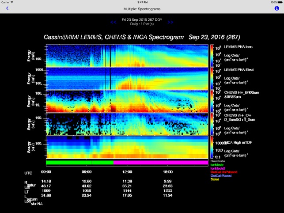
Task: Tap the IonMode2 legend label
Action: coord(218,168)
